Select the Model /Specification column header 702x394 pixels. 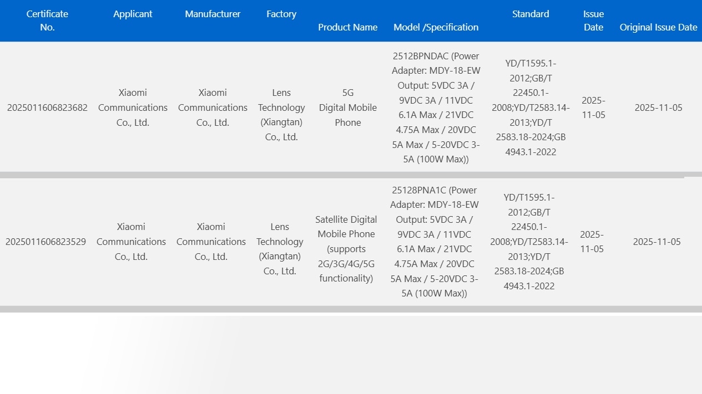click(436, 27)
